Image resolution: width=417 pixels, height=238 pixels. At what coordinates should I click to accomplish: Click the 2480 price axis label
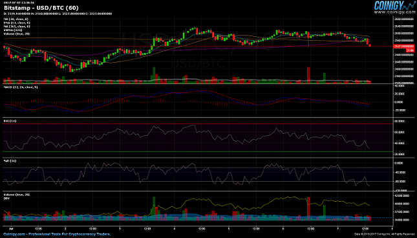pos(405,55)
